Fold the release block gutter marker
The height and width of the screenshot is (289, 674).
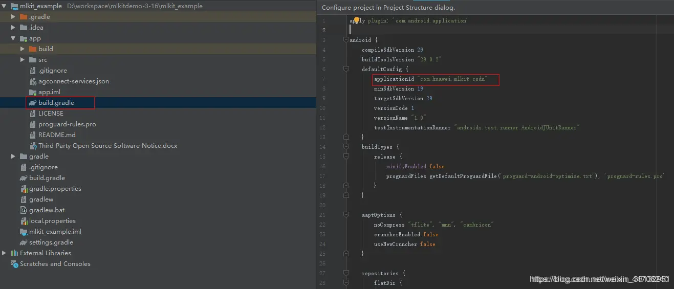pos(346,157)
